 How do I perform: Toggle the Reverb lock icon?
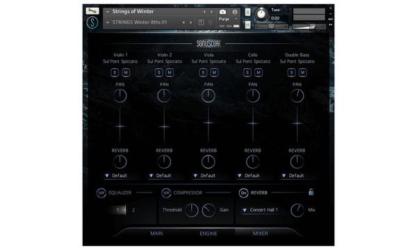[x=311, y=192]
